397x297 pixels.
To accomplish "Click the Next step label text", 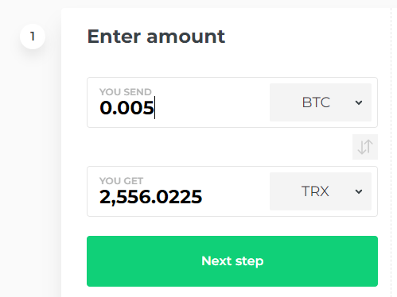I will [232, 261].
